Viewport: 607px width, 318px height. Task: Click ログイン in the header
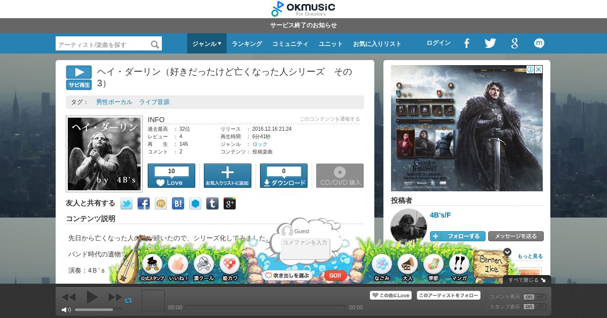coord(439,43)
